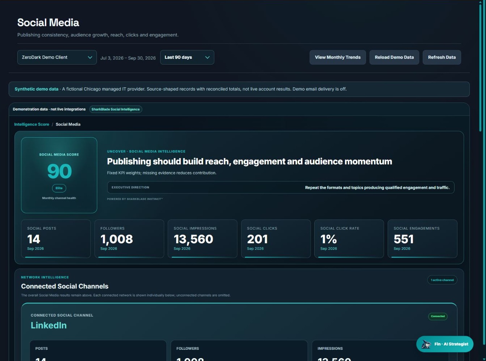Viewport: 486px width, 361px height.
Task: Click the Demonstration data notice text
Action: (49, 109)
